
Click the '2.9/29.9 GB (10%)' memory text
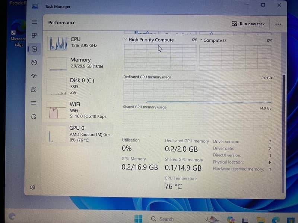(x=87, y=66)
